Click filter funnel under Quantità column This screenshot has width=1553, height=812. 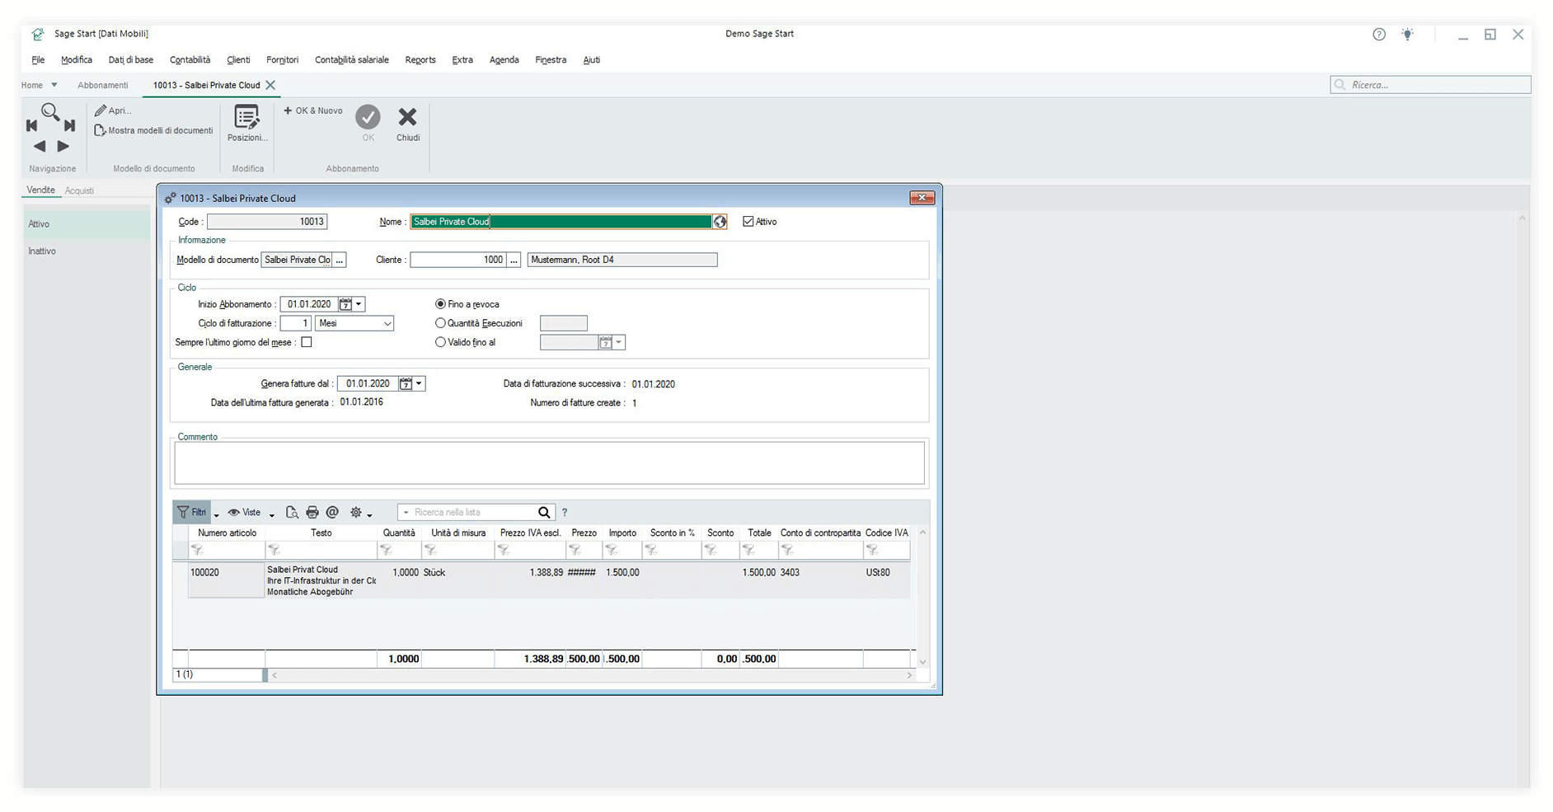click(386, 550)
